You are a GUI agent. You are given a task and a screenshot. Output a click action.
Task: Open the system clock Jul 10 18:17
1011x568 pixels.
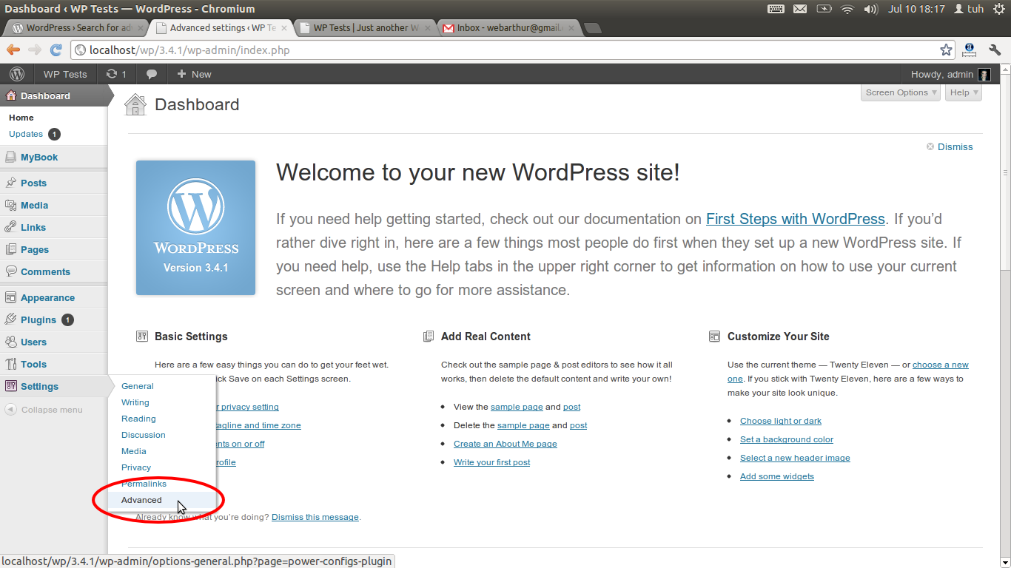point(916,9)
